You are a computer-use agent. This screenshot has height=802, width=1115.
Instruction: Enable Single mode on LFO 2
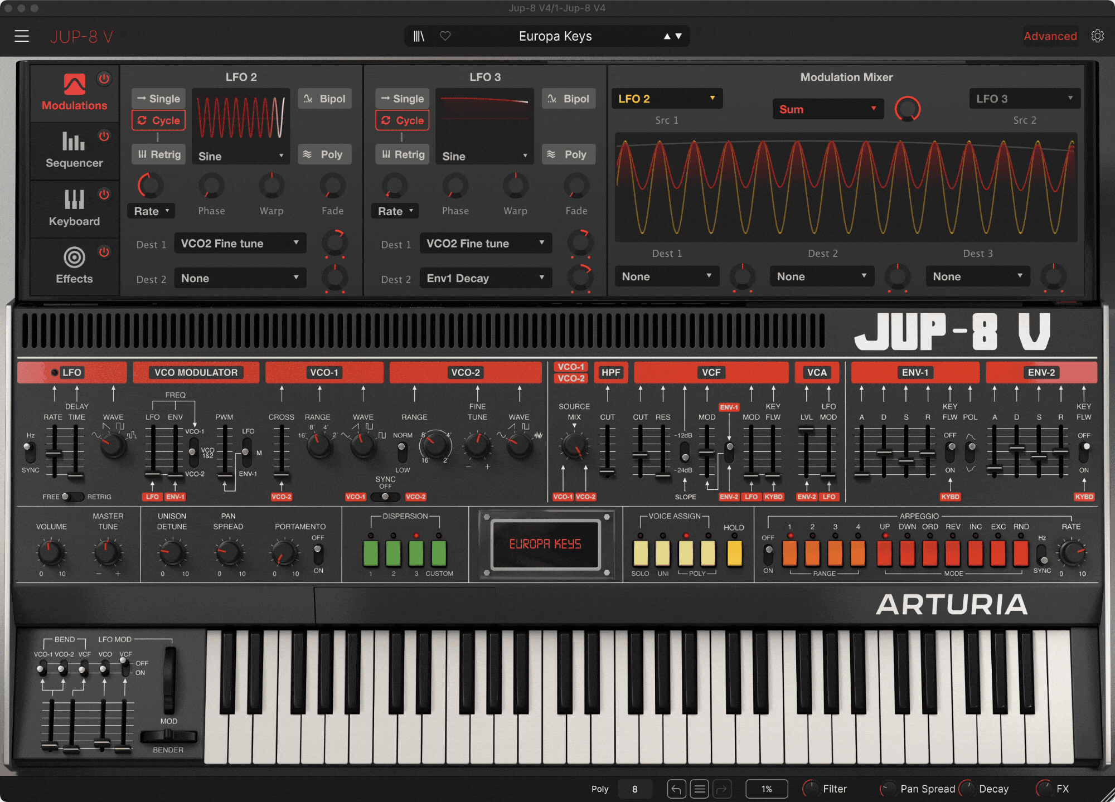tap(159, 99)
